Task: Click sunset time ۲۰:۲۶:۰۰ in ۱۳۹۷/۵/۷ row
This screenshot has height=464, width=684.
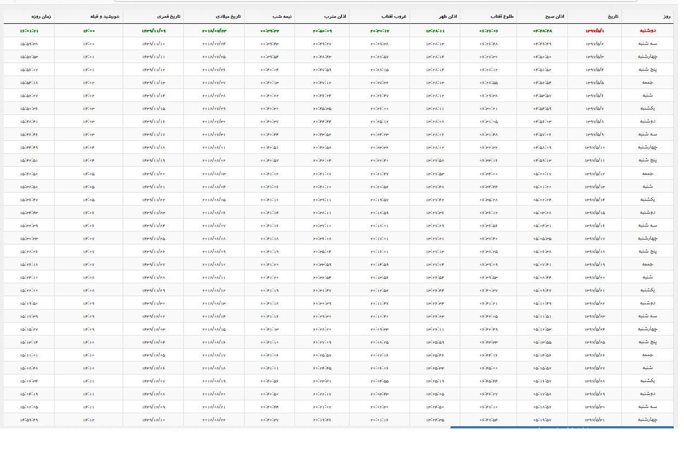Action: pyautogui.click(x=379, y=108)
